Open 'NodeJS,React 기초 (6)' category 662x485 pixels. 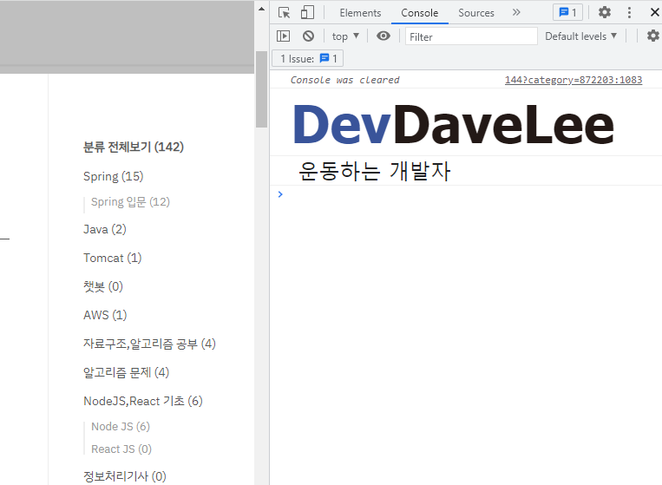pos(143,401)
